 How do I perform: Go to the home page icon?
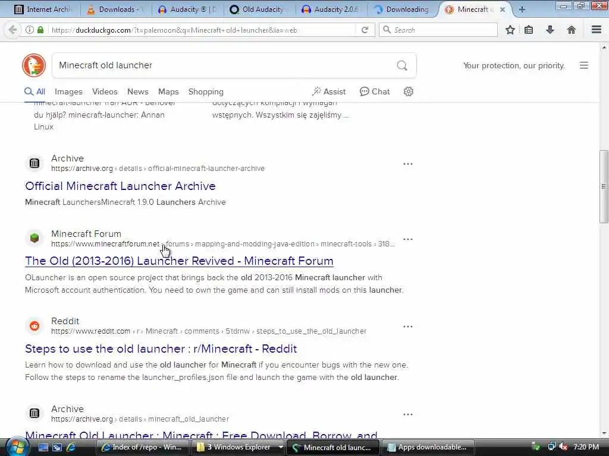[572, 30]
